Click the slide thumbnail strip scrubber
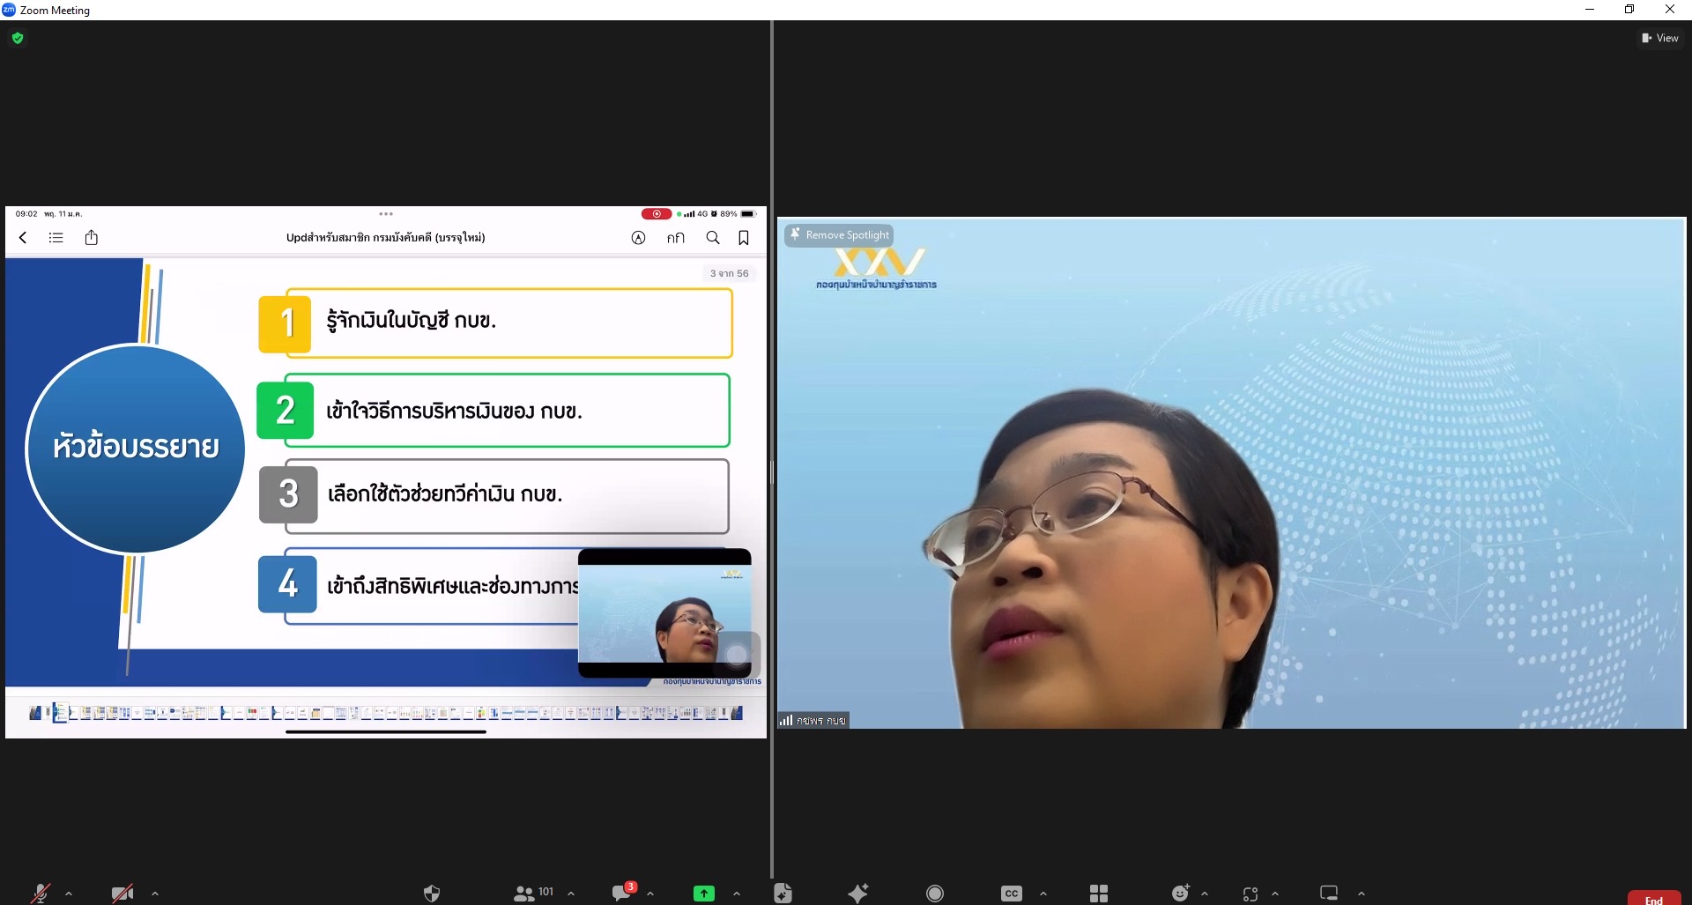Viewport: 1692px width, 905px height. pos(386,713)
